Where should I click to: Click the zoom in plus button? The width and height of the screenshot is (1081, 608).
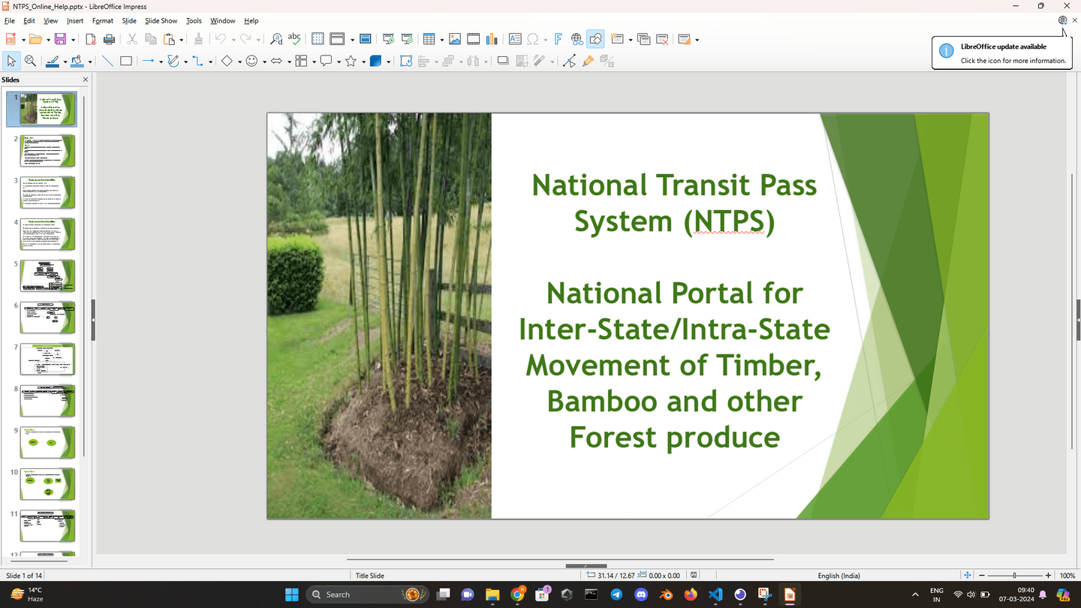[x=1048, y=575]
